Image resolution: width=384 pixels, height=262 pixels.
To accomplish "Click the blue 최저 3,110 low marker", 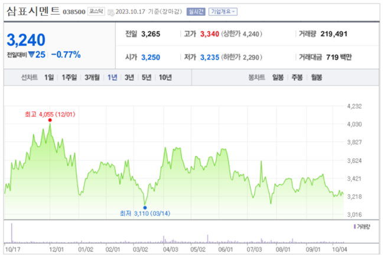I will [x=145, y=207].
